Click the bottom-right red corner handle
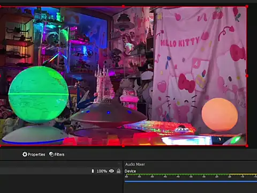 247,146
